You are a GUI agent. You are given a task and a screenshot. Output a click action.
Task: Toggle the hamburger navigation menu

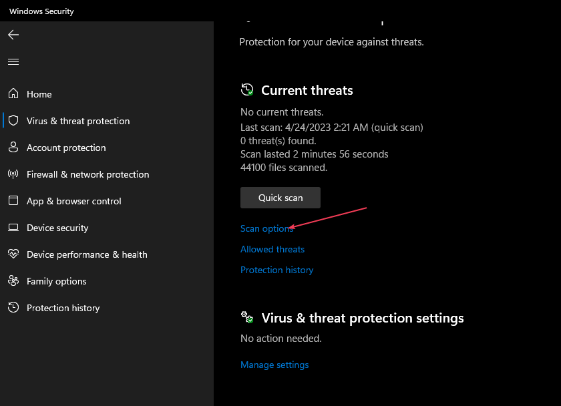click(13, 61)
